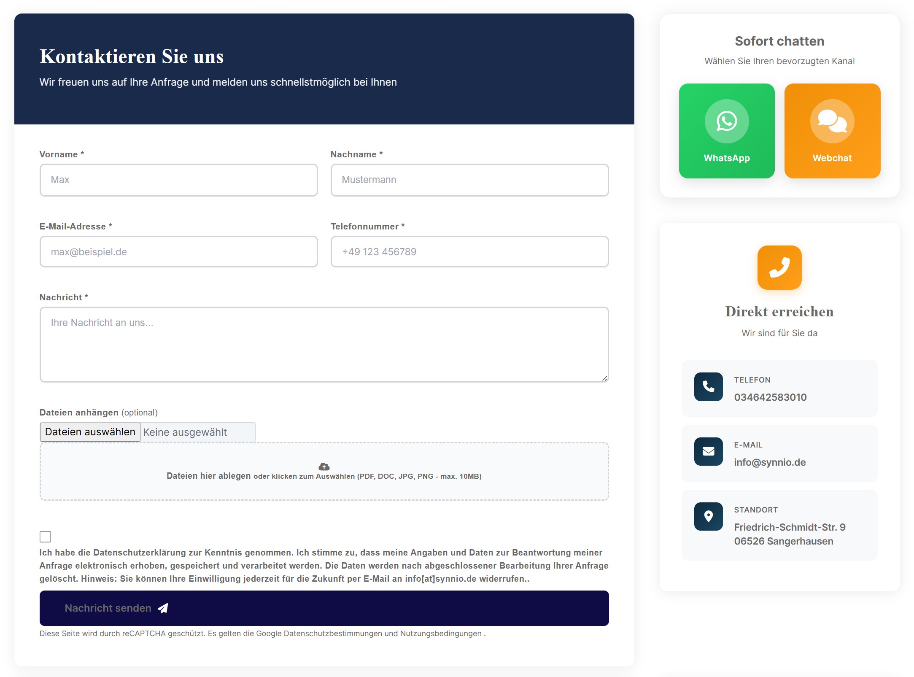Grab the Nachricht textarea resize handle
The height and width of the screenshot is (677, 914).
click(604, 378)
